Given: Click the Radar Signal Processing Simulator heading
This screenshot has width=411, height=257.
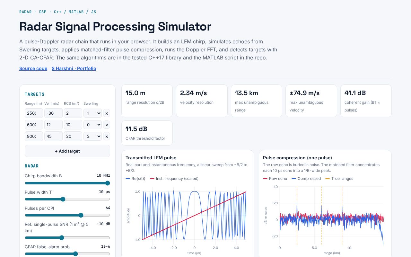Looking at the screenshot, I should point(115,26).
